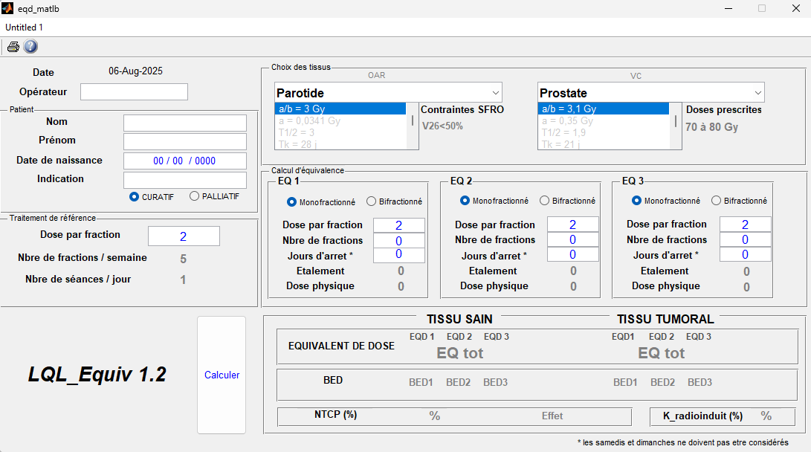Click EQ 1 Dose par fraction field
The height and width of the screenshot is (452, 811).
coord(398,225)
